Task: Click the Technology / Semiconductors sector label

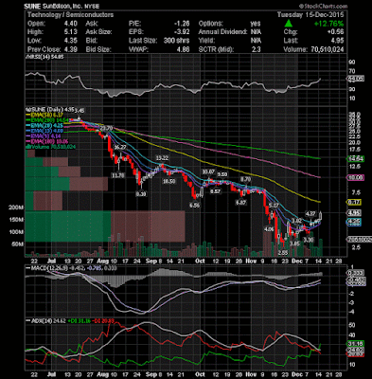Action: (x=70, y=15)
